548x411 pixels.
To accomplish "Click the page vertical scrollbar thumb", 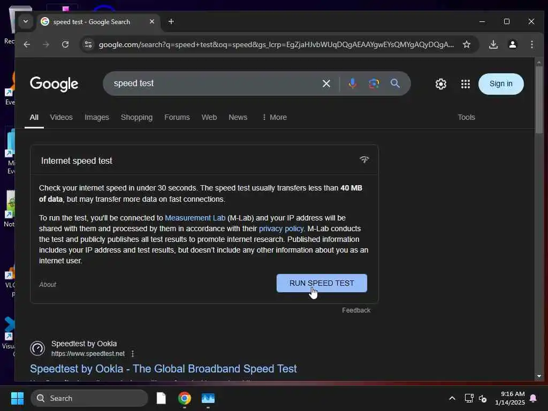I will 538,100.
